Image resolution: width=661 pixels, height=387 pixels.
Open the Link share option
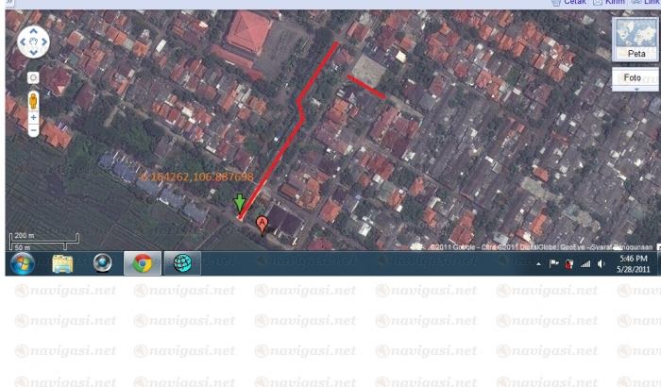[x=650, y=3]
